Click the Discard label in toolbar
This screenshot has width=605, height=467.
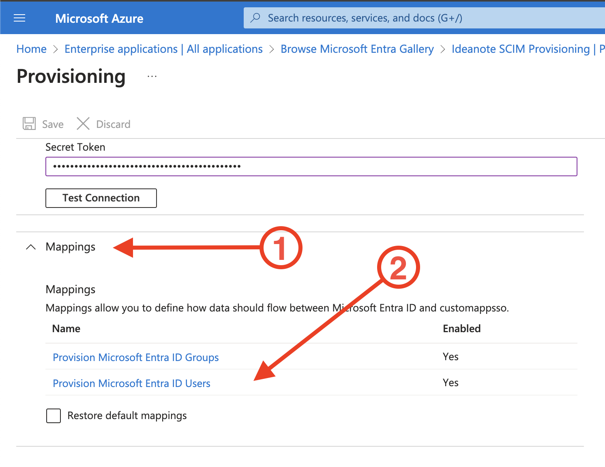113,124
